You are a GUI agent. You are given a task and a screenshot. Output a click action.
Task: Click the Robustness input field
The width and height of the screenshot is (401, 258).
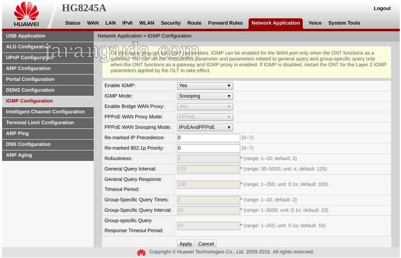click(209, 159)
